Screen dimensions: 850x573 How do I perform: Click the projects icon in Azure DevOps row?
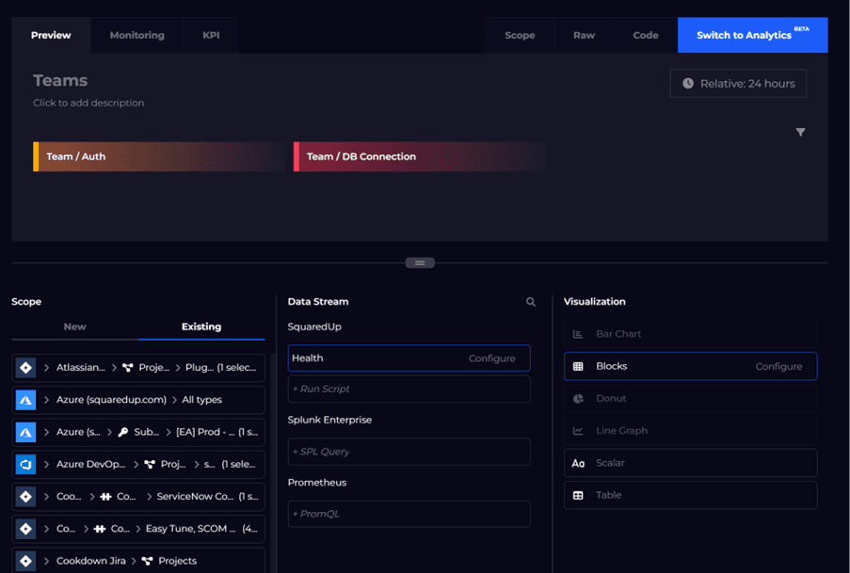(x=150, y=465)
